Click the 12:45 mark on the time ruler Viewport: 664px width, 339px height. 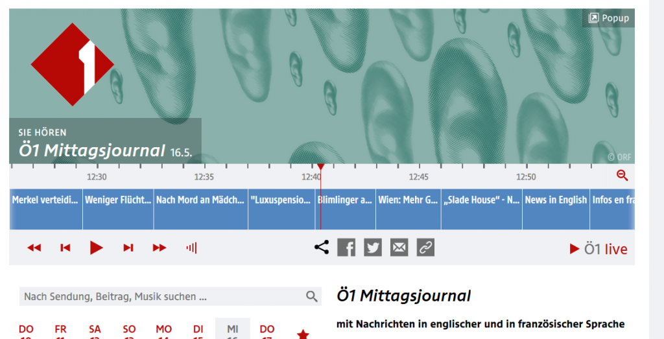click(x=419, y=177)
